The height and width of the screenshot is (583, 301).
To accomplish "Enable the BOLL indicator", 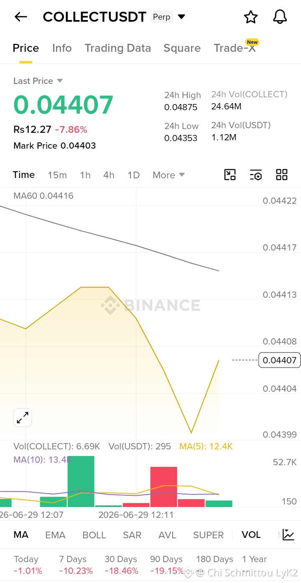I will click(x=94, y=535).
